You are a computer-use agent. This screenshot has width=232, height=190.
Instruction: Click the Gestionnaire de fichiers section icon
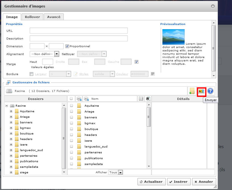pos(8,82)
